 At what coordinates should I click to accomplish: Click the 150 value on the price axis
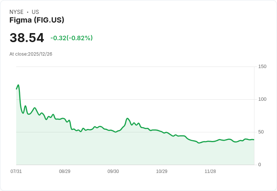[262, 67]
